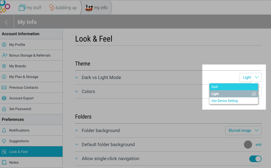Open My Profile from its person icon

[4, 45]
